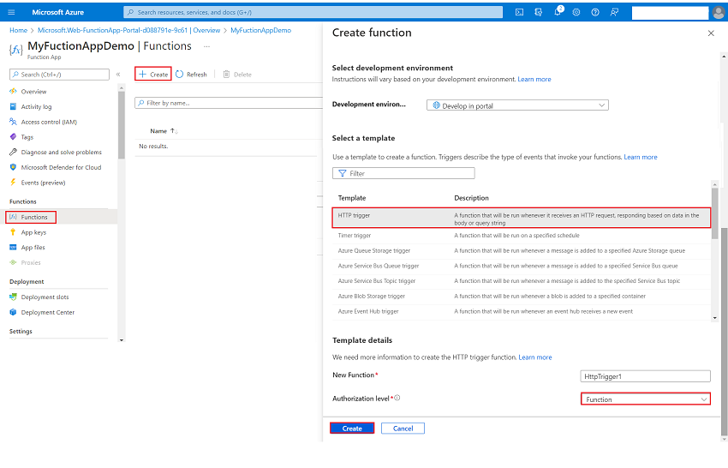Open Cloud Shell from the top bar
This screenshot has width=728, height=468.
[x=520, y=13]
